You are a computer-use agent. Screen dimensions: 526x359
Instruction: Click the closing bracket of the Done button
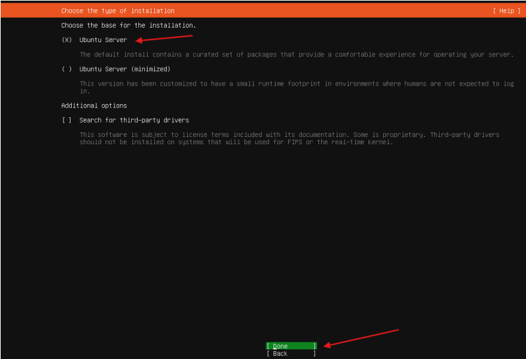click(314, 346)
